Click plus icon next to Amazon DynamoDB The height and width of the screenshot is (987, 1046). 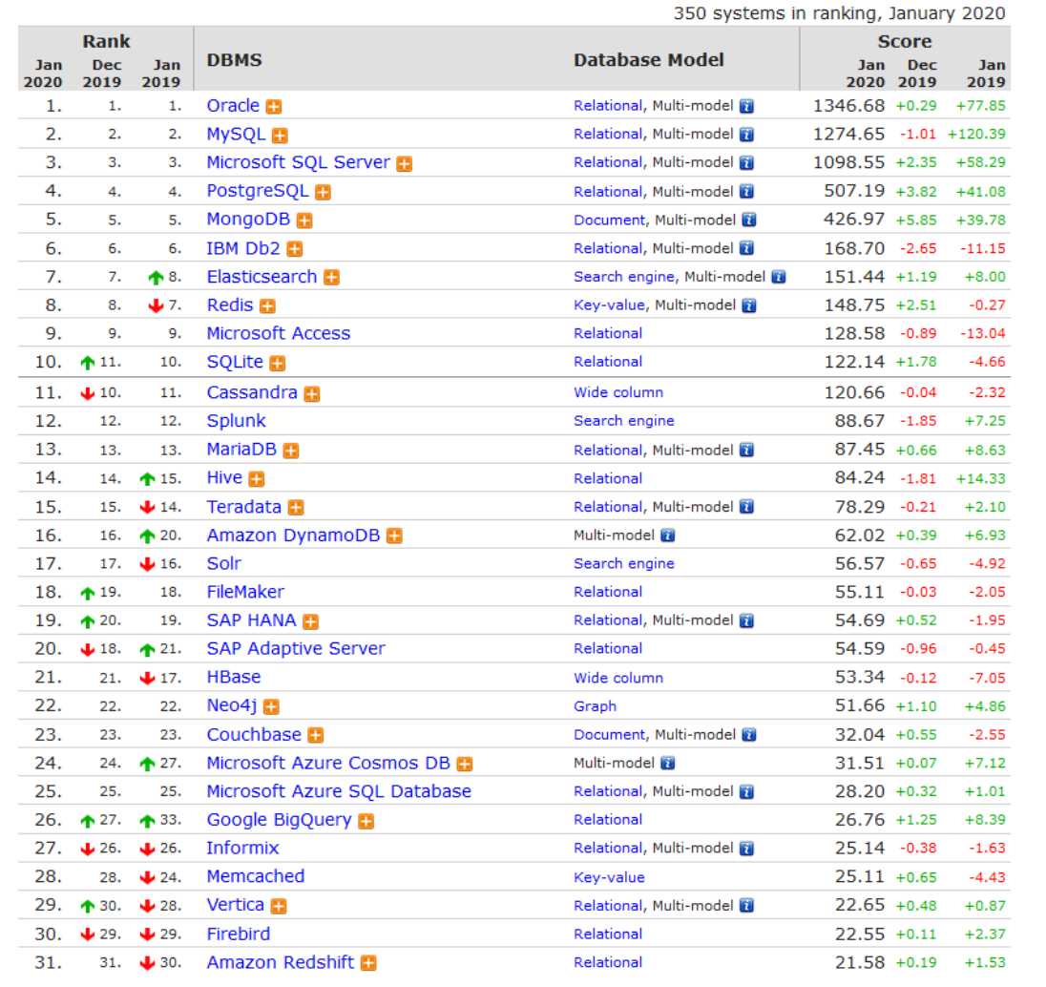(394, 535)
